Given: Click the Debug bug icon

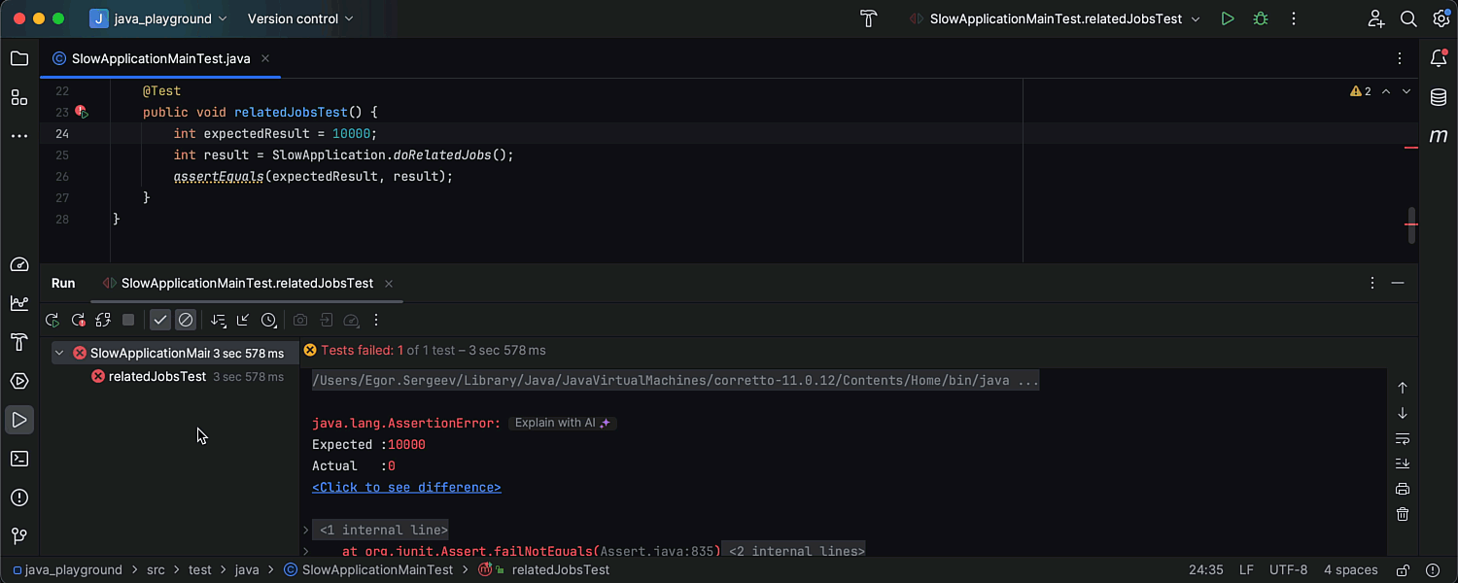Looking at the screenshot, I should [1261, 18].
